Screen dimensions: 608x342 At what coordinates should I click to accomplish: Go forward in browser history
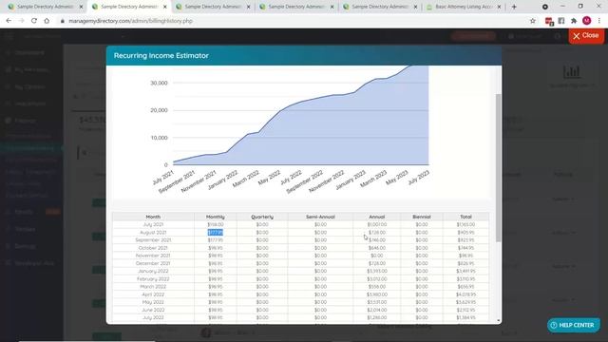[x=21, y=21]
